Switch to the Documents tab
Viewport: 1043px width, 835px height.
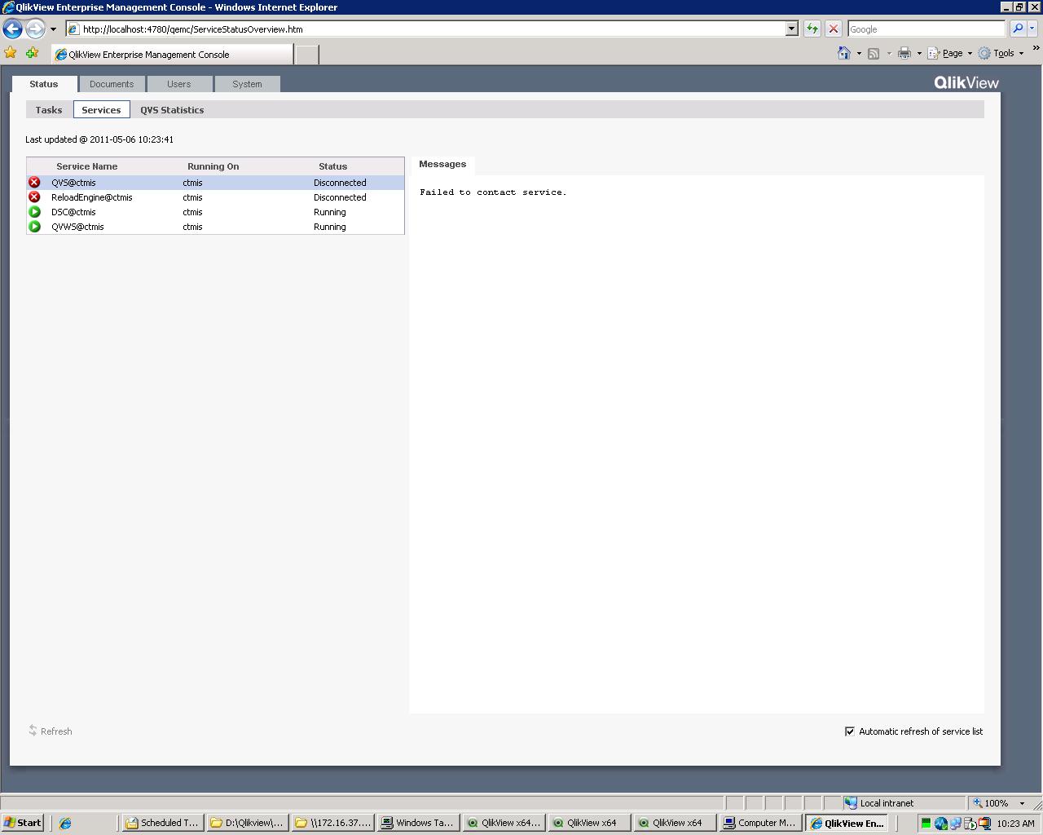point(112,84)
